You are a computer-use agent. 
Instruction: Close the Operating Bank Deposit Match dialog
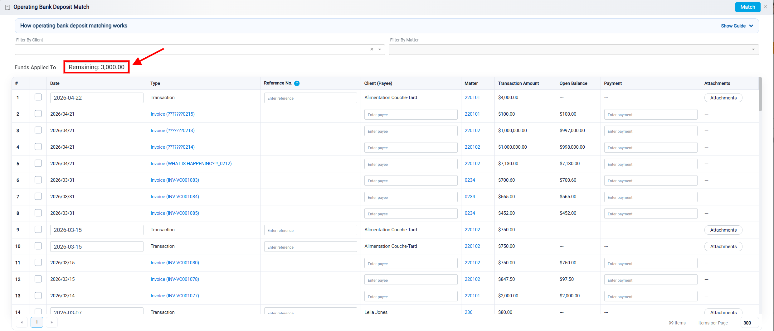coord(765,7)
